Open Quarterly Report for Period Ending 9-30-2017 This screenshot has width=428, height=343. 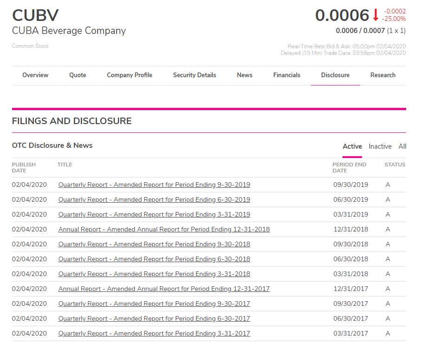tap(154, 303)
